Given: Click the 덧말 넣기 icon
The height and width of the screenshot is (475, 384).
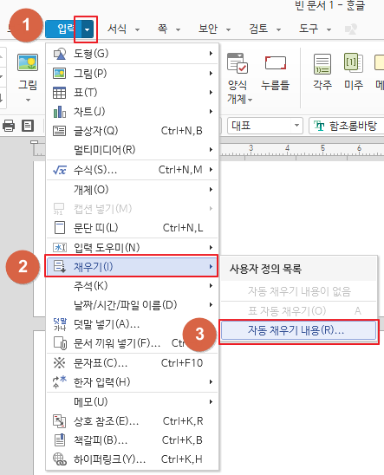Looking at the screenshot, I should 60,324.
